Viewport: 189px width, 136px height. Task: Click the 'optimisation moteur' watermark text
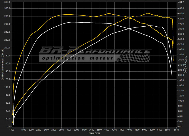click(77, 58)
